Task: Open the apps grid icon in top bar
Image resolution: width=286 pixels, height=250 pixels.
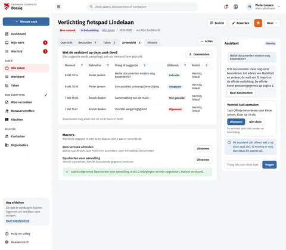Action: tap(58, 7)
